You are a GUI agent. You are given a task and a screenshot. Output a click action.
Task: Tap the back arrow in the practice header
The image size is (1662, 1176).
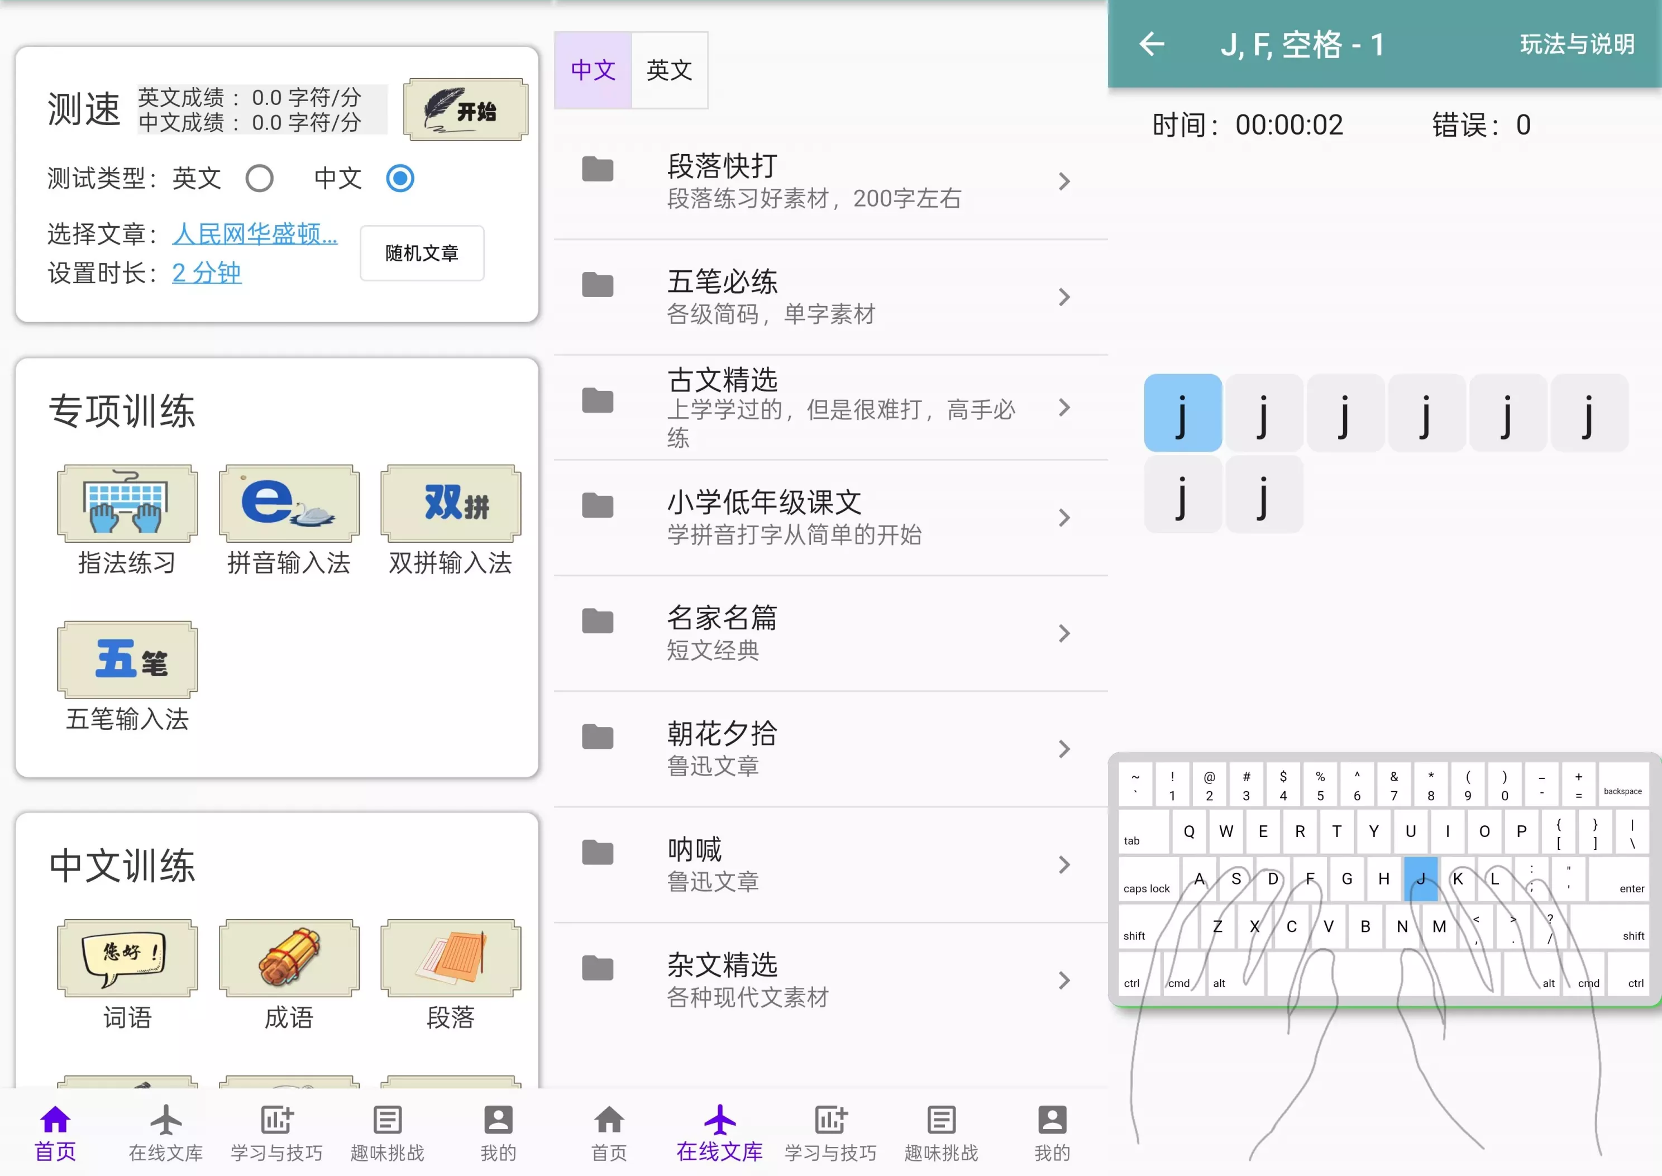pos(1152,44)
